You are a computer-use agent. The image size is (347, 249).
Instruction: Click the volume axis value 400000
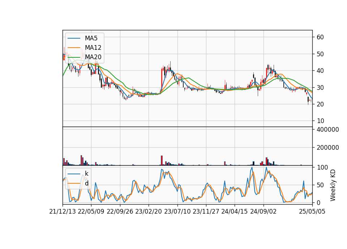click(328, 130)
